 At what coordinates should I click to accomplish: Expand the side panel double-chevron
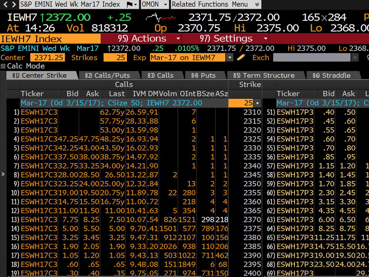click(x=3, y=174)
